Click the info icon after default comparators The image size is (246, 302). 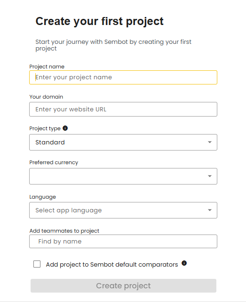click(x=184, y=263)
